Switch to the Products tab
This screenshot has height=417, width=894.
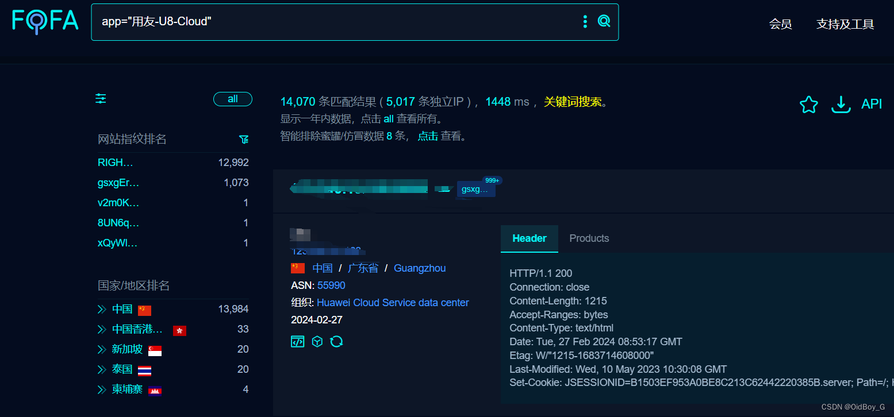click(589, 238)
